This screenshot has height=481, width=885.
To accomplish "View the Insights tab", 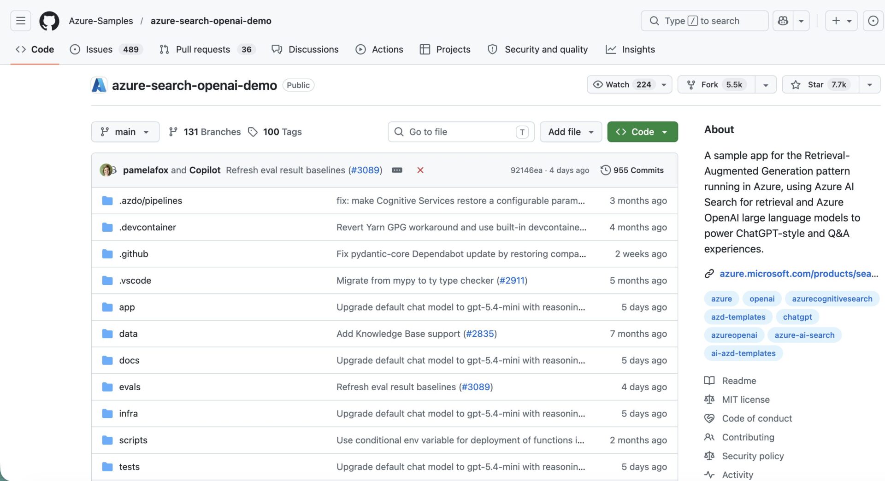I will coord(630,49).
